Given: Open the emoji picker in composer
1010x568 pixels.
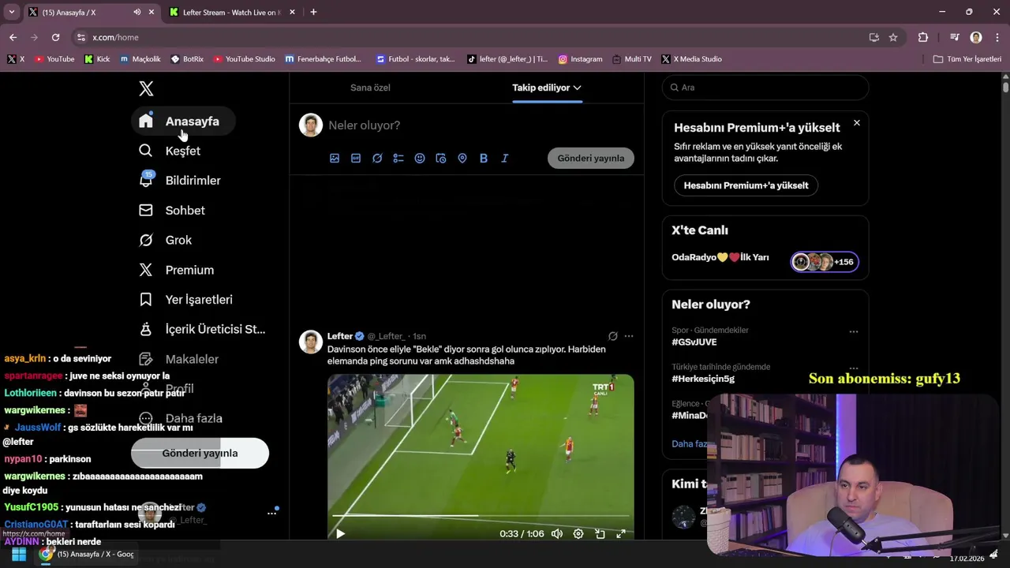Looking at the screenshot, I should (x=420, y=159).
